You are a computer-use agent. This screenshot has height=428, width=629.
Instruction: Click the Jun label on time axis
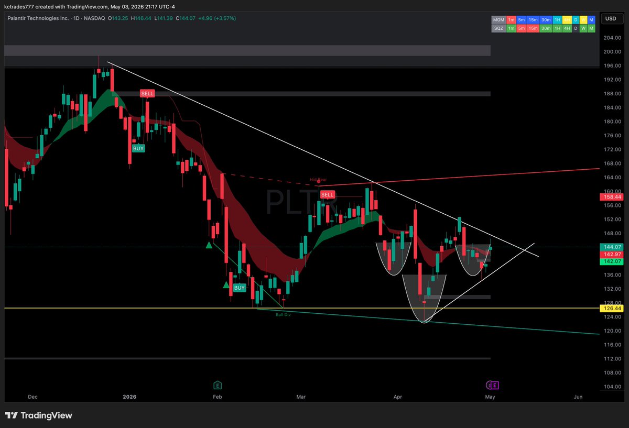(x=578, y=398)
